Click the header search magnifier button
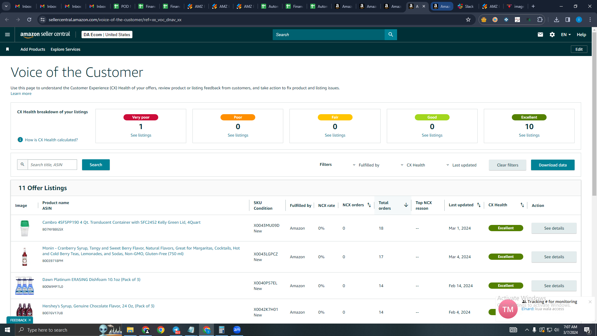 (391, 35)
